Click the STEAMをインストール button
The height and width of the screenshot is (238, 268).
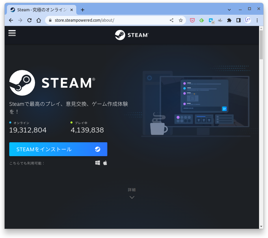[58, 149]
